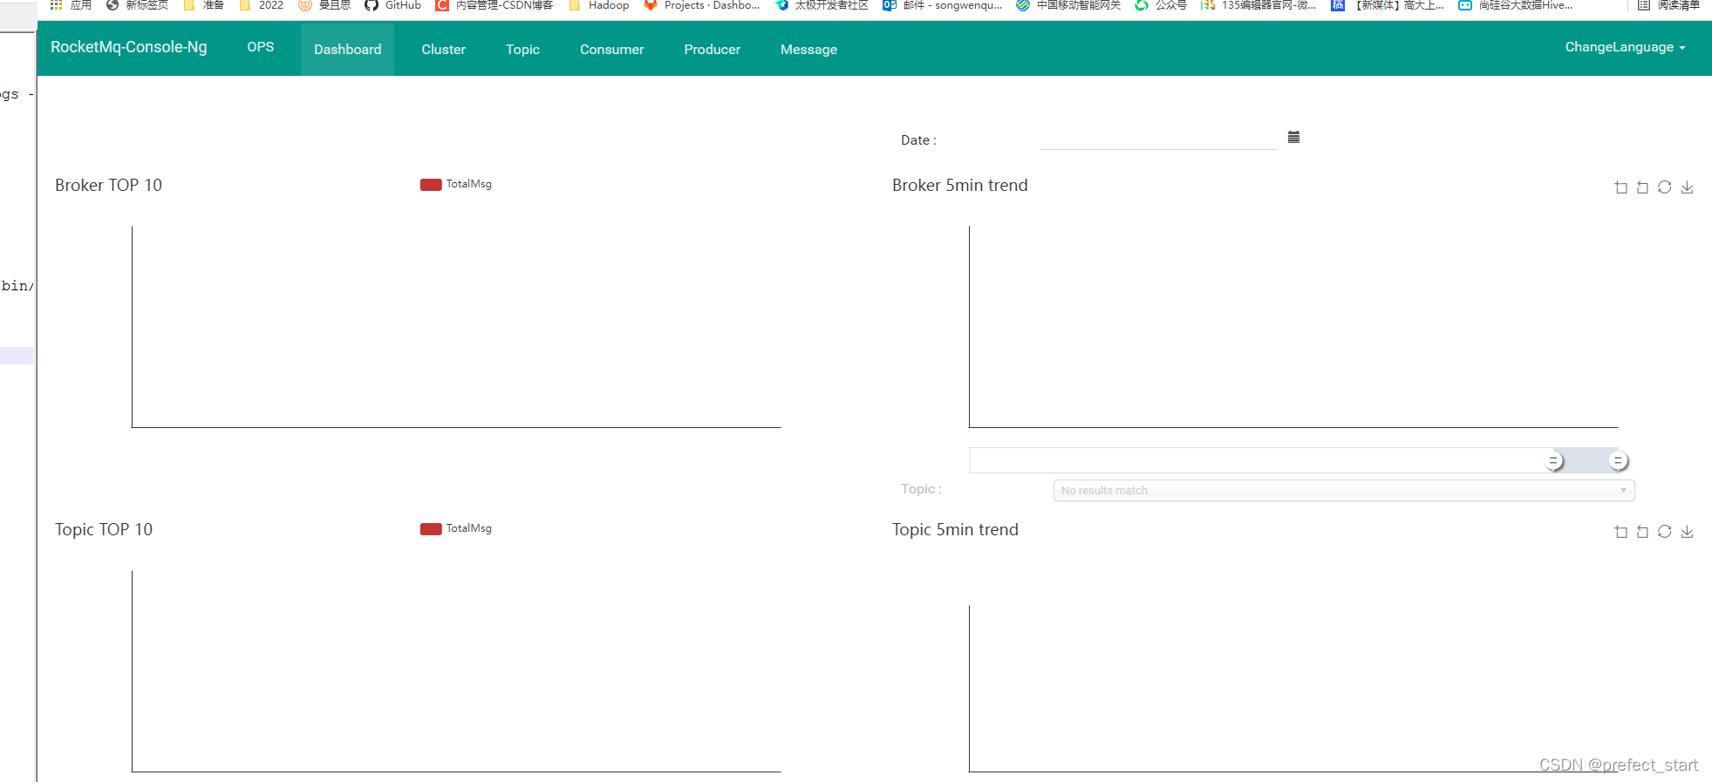Viewport: 1712px width, 782px height.
Task: Open the Hadoop bookmark folder
Action: pyautogui.click(x=598, y=5)
